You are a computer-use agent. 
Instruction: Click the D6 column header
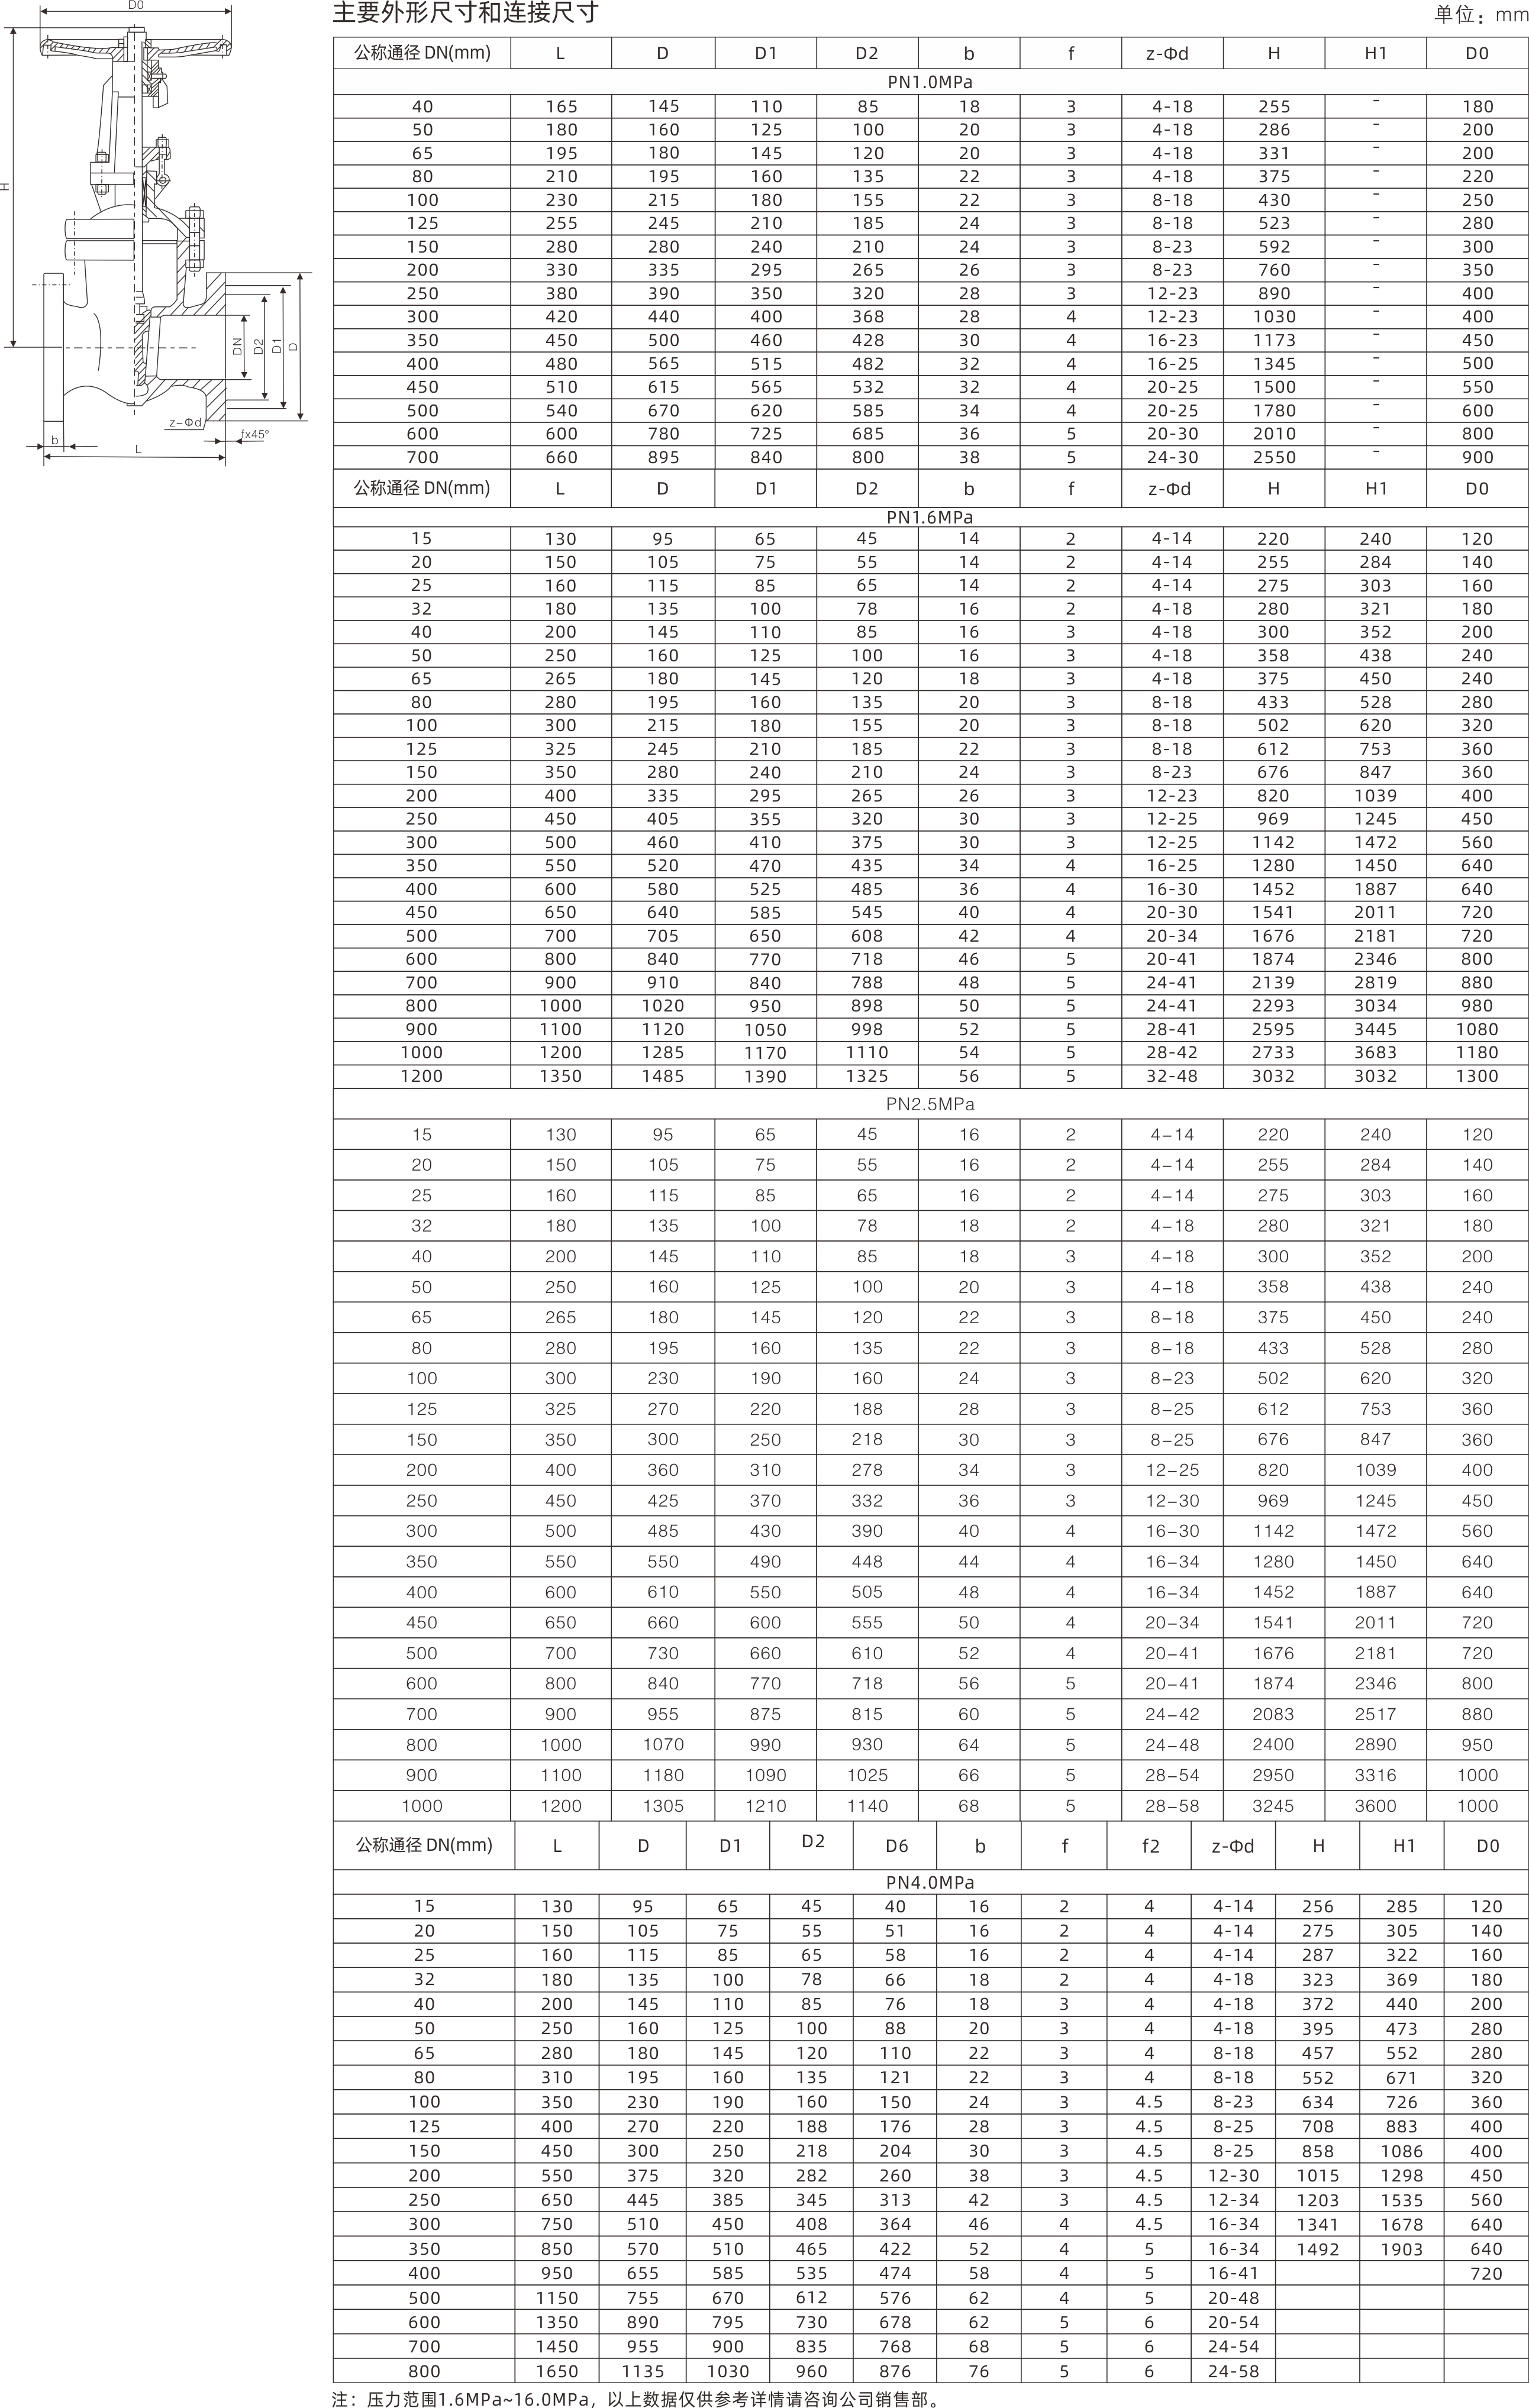(x=896, y=1846)
